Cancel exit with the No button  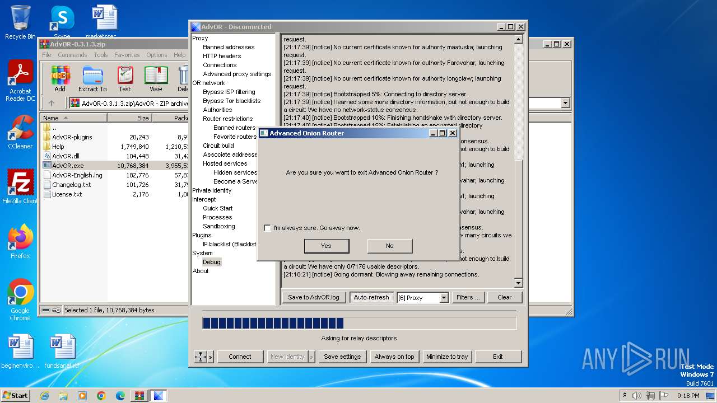pyautogui.click(x=390, y=246)
